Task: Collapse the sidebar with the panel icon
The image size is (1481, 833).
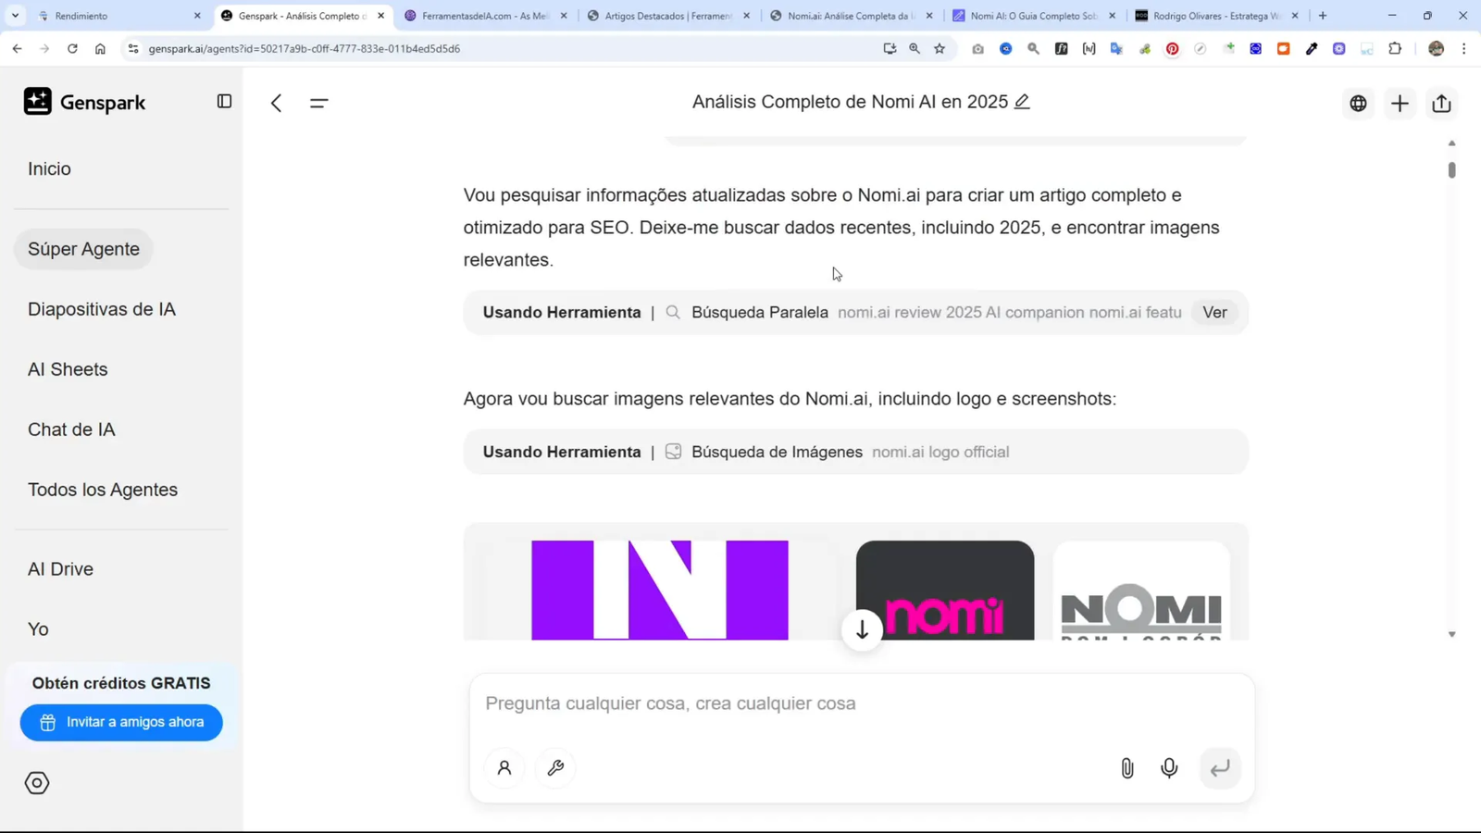Action: click(224, 101)
